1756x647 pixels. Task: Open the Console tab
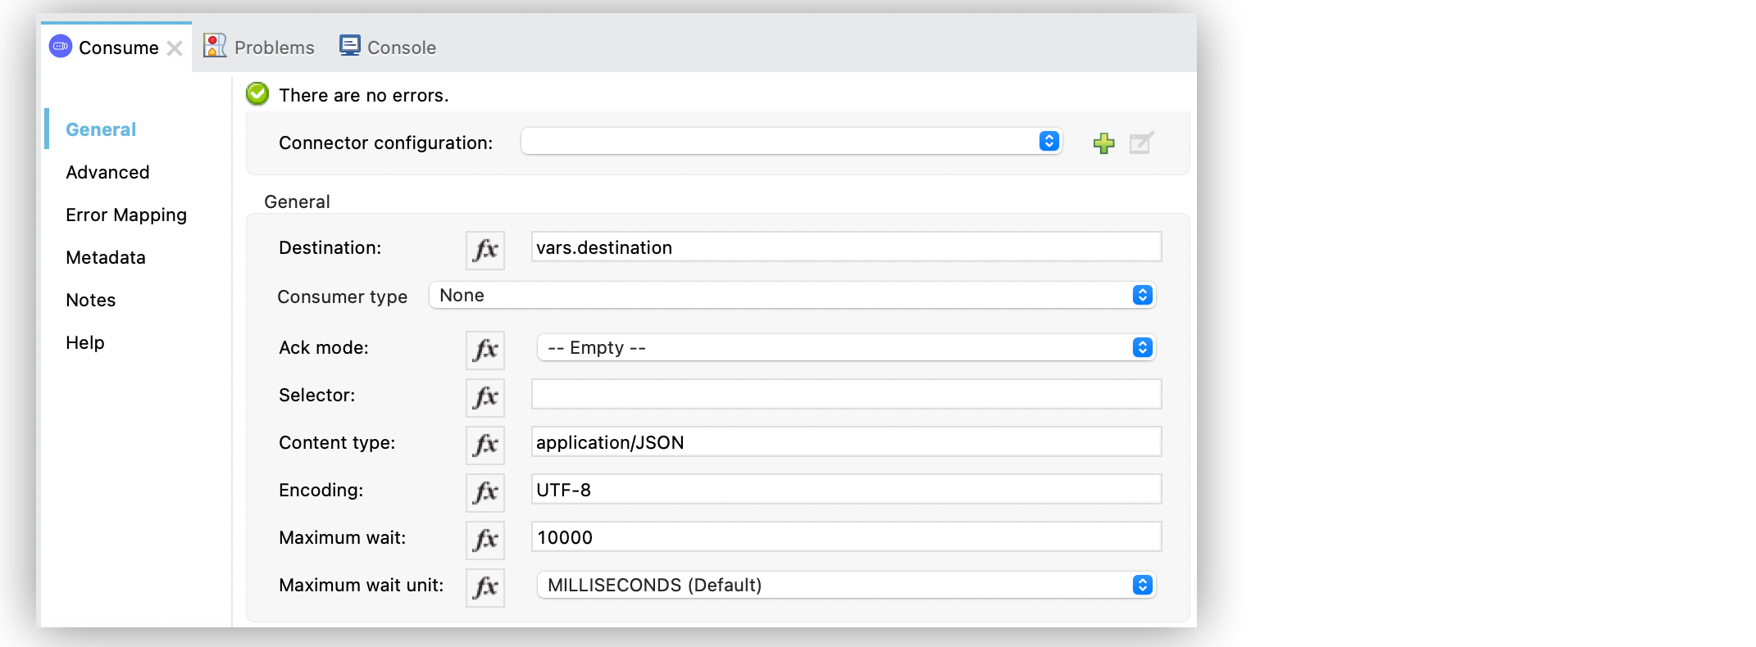[x=389, y=48]
